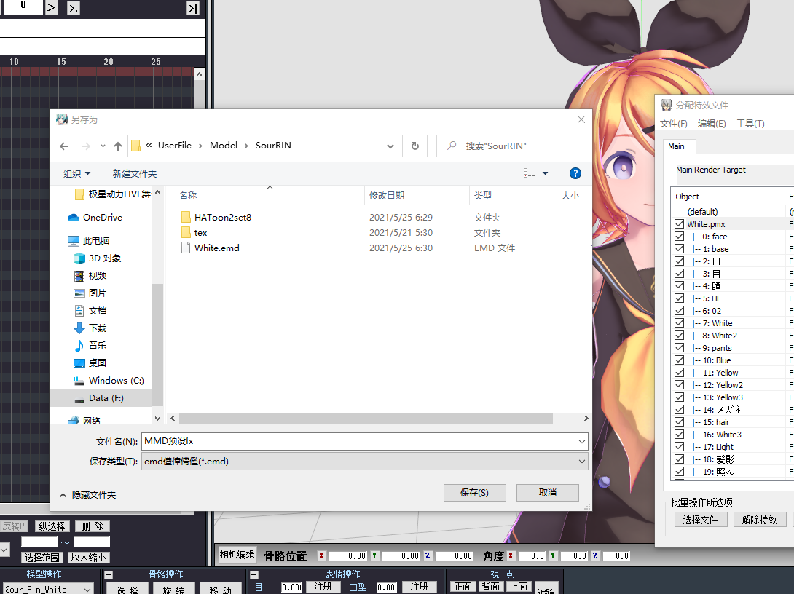
Task: Open the save type combo box
Action: (365, 462)
